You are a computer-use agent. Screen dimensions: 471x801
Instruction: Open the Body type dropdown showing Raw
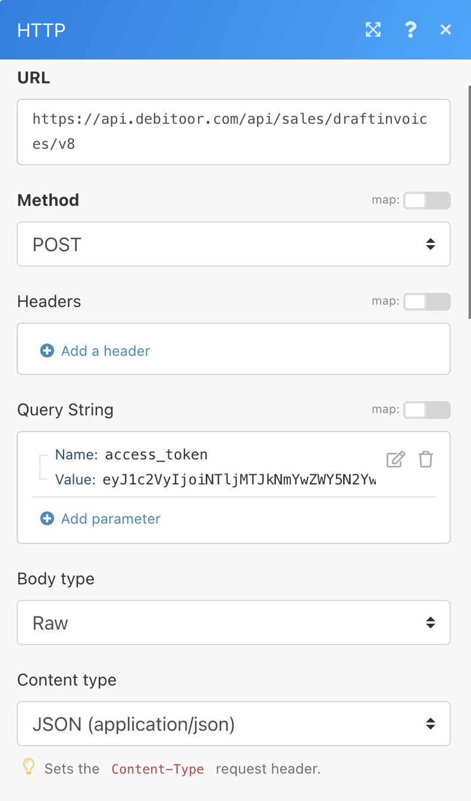tap(234, 622)
